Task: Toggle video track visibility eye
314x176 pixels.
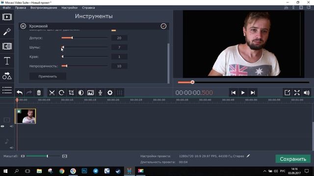Action: coord(2,126)
